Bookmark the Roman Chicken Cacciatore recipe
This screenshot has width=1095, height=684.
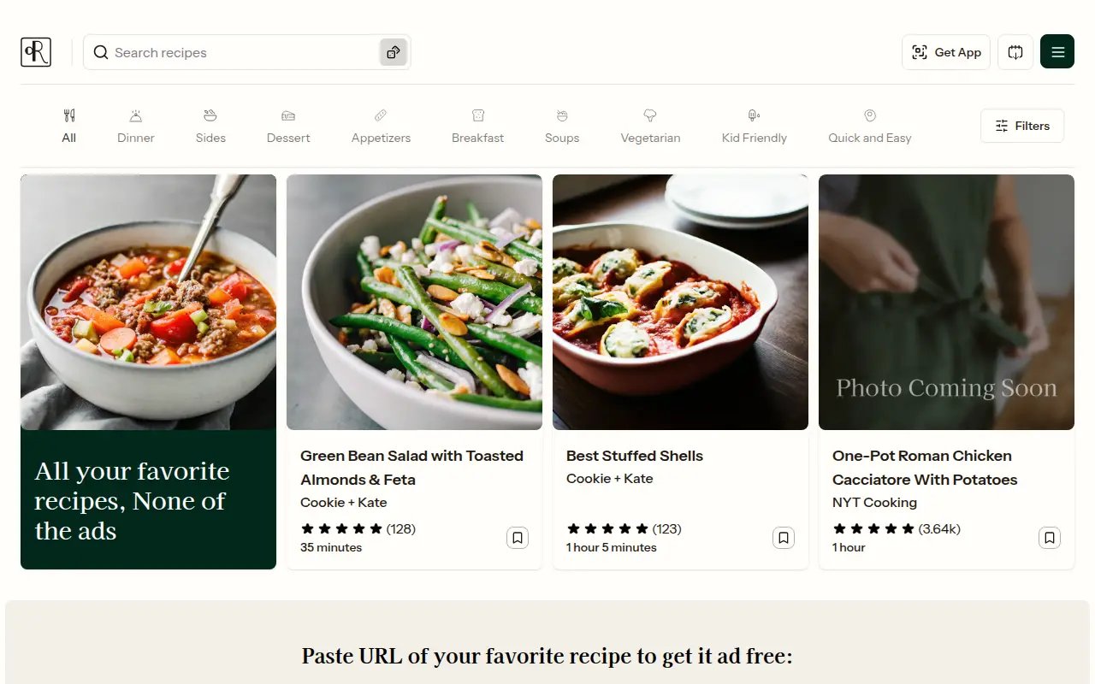[1050, 538]
